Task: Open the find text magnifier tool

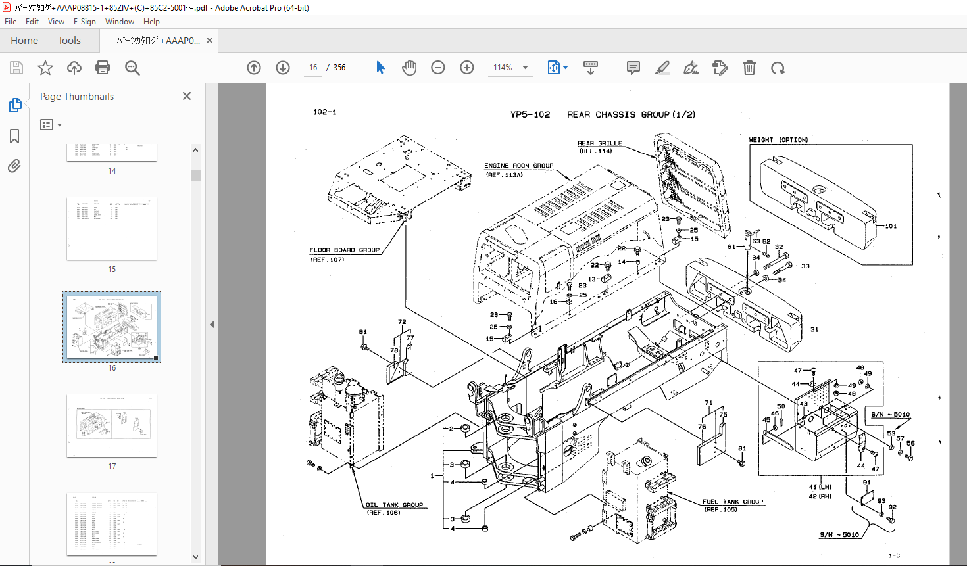Action: 132,68
